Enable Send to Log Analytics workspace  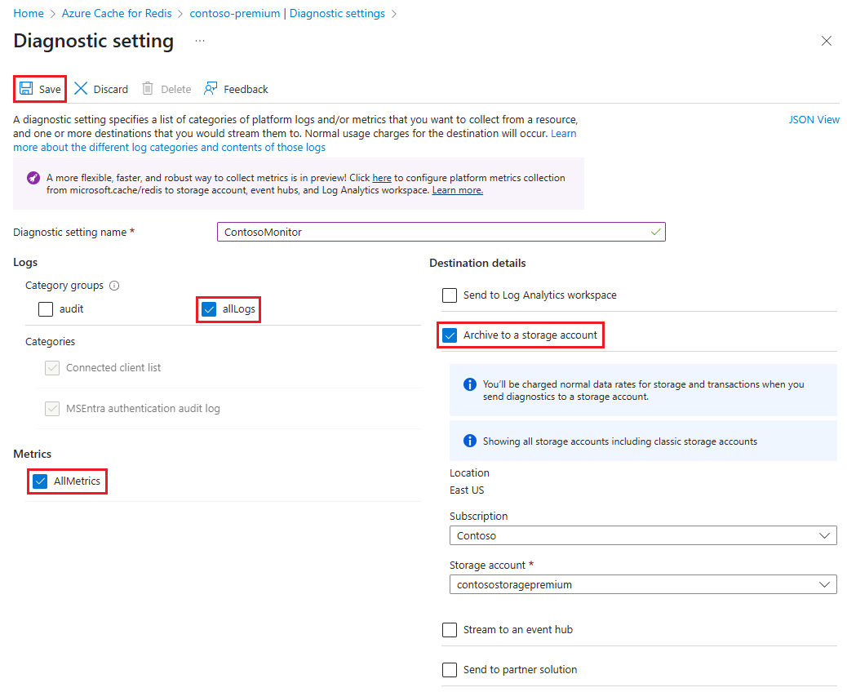[x=449, y=295]
